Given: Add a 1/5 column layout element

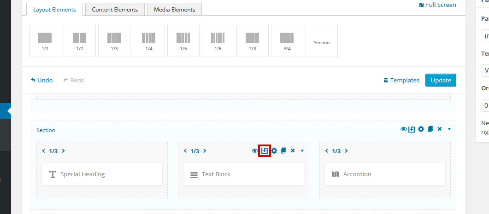Looking at the screenshot, I should (183, 41).
